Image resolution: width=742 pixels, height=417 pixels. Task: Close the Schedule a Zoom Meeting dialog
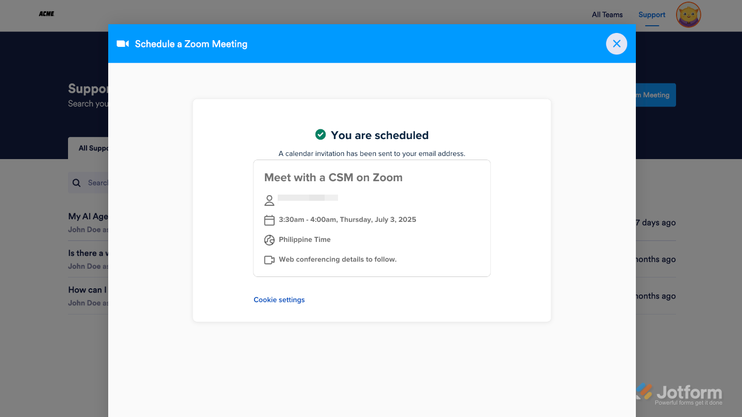click(616, 44)
